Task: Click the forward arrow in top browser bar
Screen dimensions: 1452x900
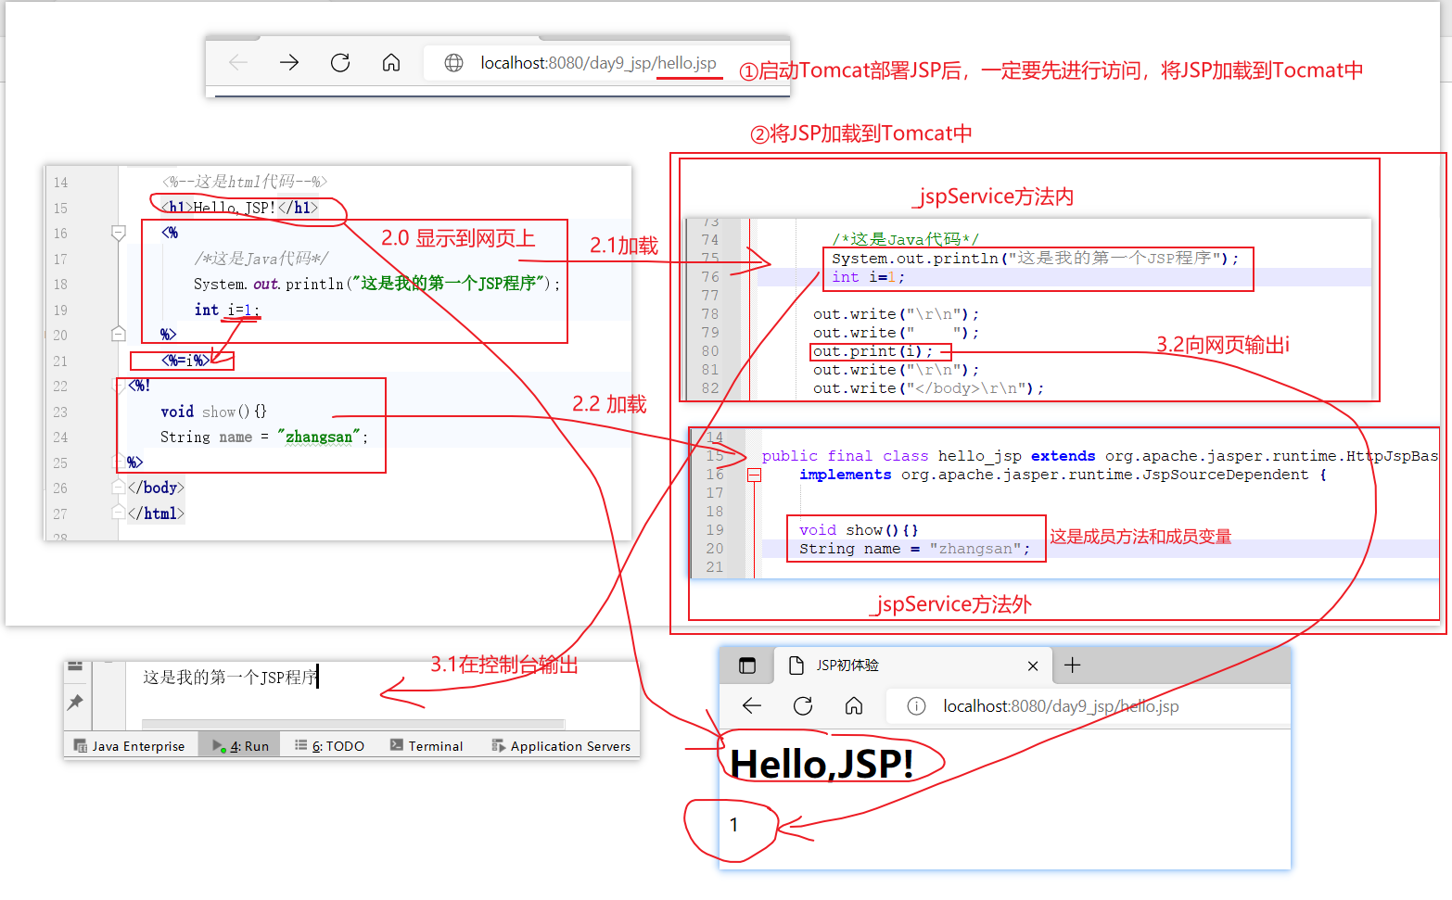Action: [289, 62]
